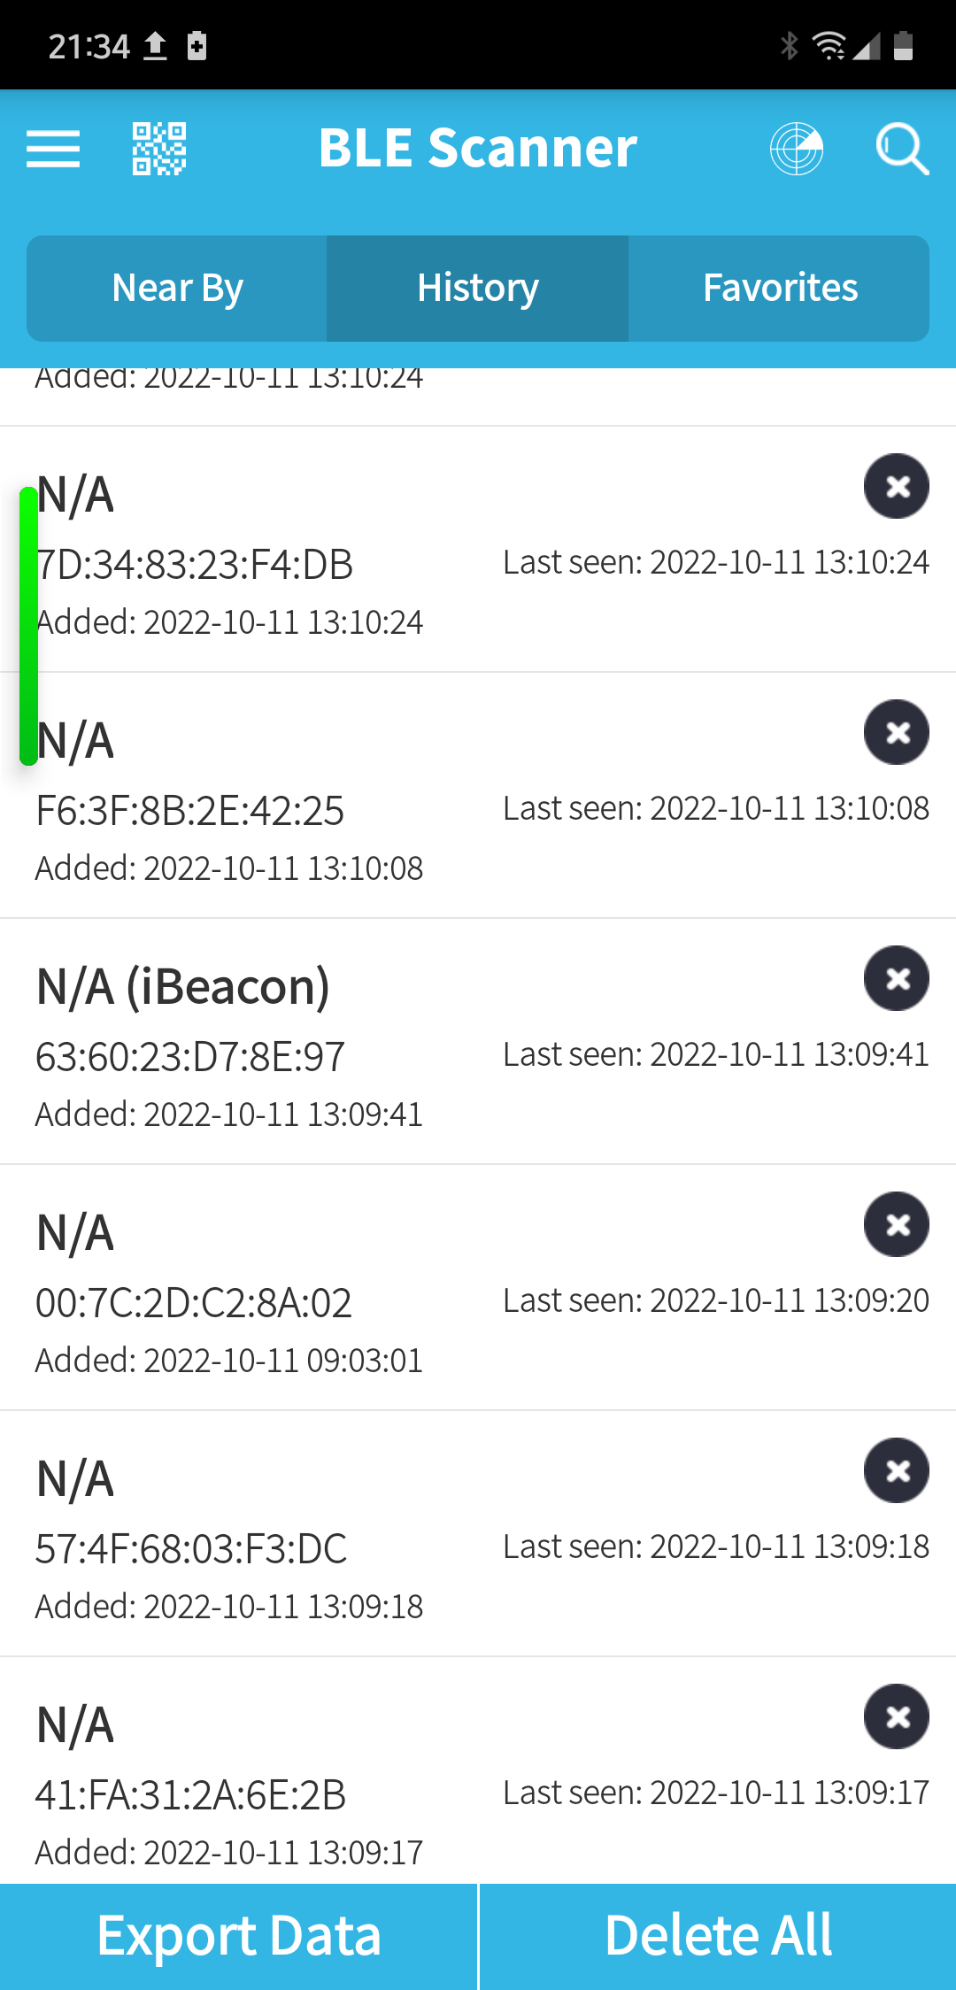Viewport: 956px width, 1990px height.
Task: Delete entry F6:3F:8B:2E:42:25 with X icon
Action: click(897, 732)
